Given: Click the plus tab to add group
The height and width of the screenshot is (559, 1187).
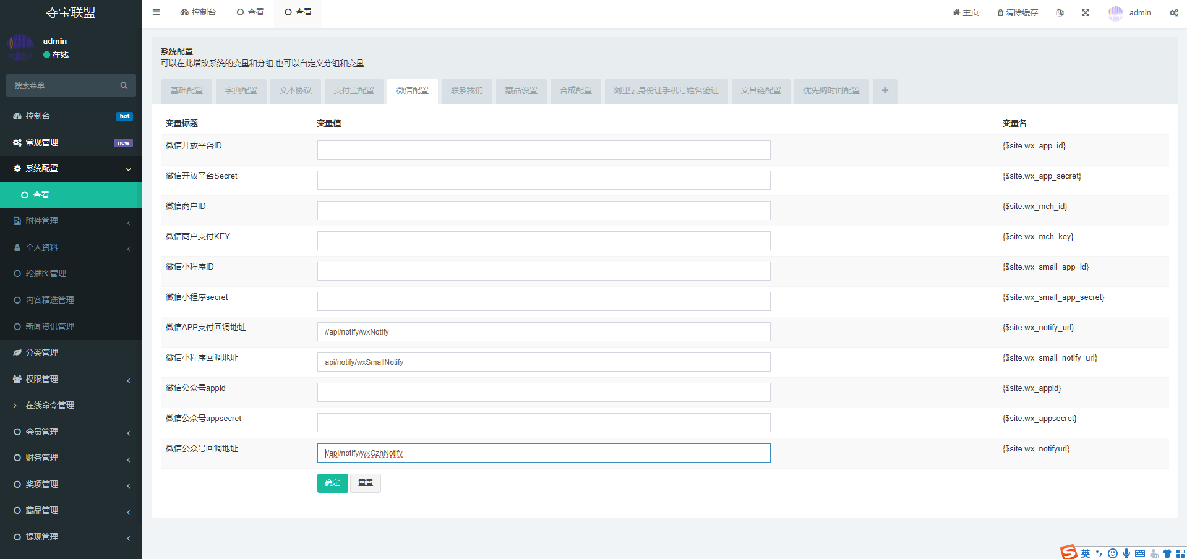Looking at the screenshot, I should tap(885, 91).
